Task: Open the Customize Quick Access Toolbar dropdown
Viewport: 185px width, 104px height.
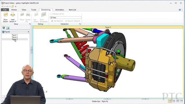Action: coord(16,6)
